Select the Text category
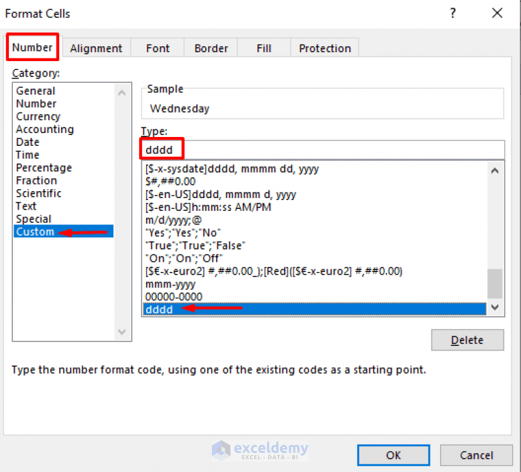Viewport: 521px width, 472px height. point(64,206)
